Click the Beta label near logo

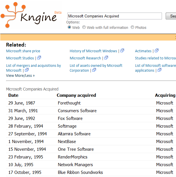point(58,12)
